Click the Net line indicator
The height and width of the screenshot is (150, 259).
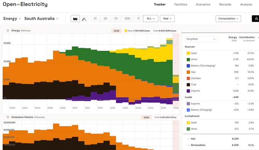tap(188, 139)
